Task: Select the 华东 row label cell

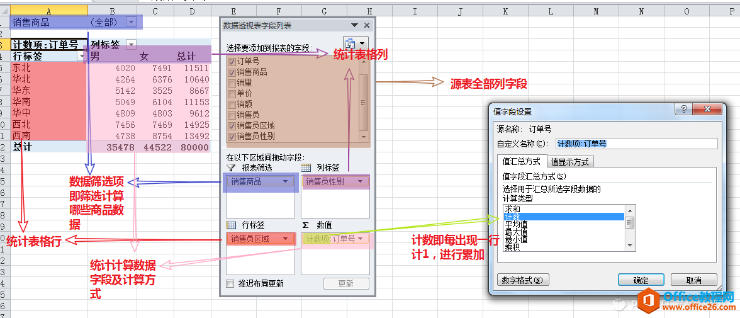Action: 49,90
